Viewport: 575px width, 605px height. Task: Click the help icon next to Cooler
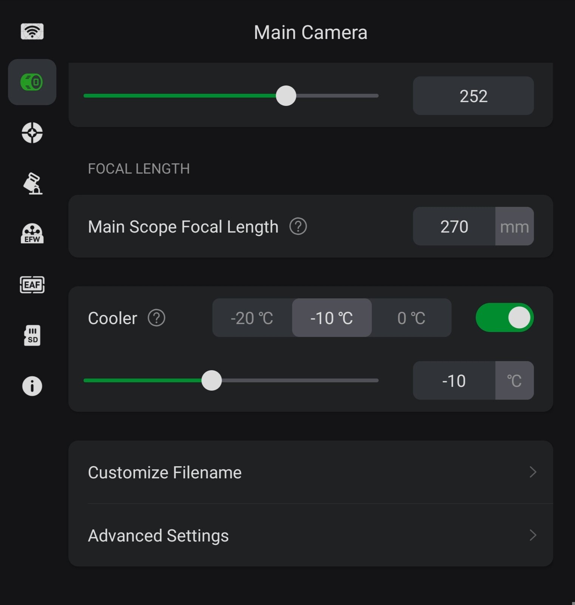(156, 318)
